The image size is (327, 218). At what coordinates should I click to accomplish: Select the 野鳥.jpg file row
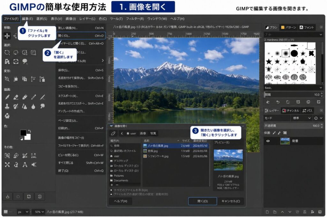(x=176, y=151)
